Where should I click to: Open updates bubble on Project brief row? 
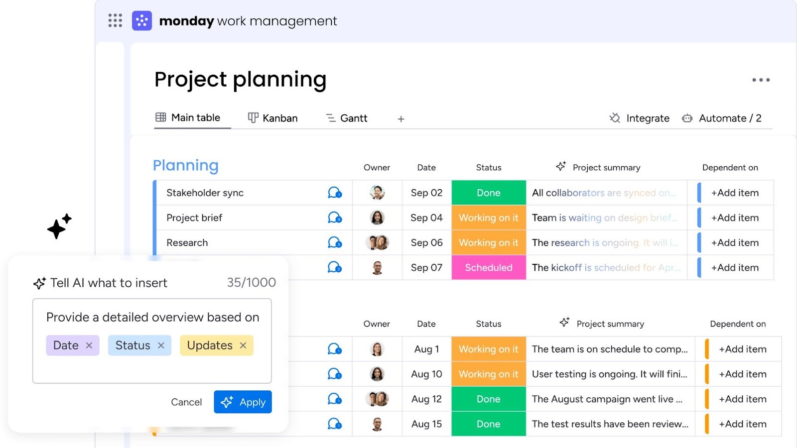(334, 218)
